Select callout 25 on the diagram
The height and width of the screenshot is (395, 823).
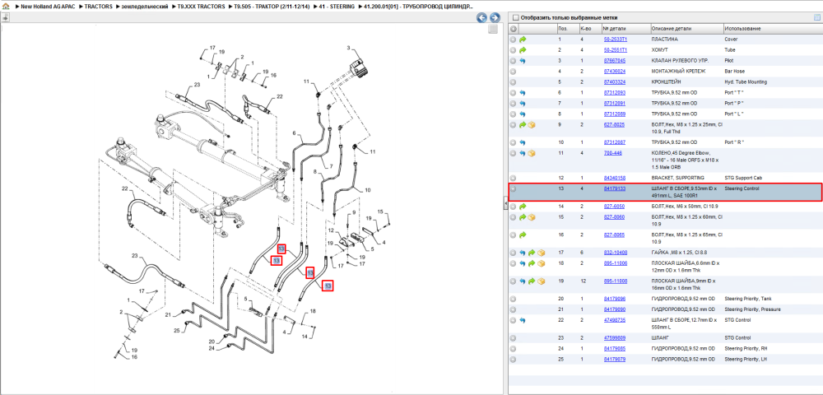point(177,330)
